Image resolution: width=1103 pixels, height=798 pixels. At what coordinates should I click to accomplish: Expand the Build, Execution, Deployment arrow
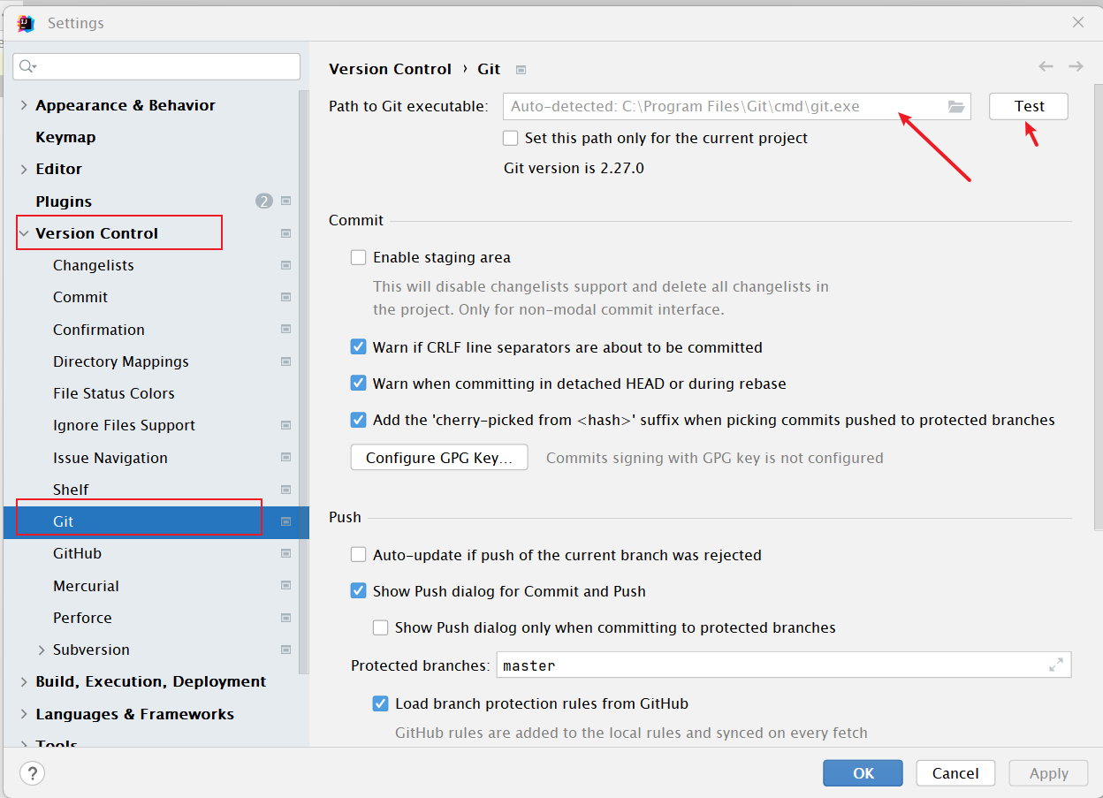pyautogui.click(x=23, y=681)
